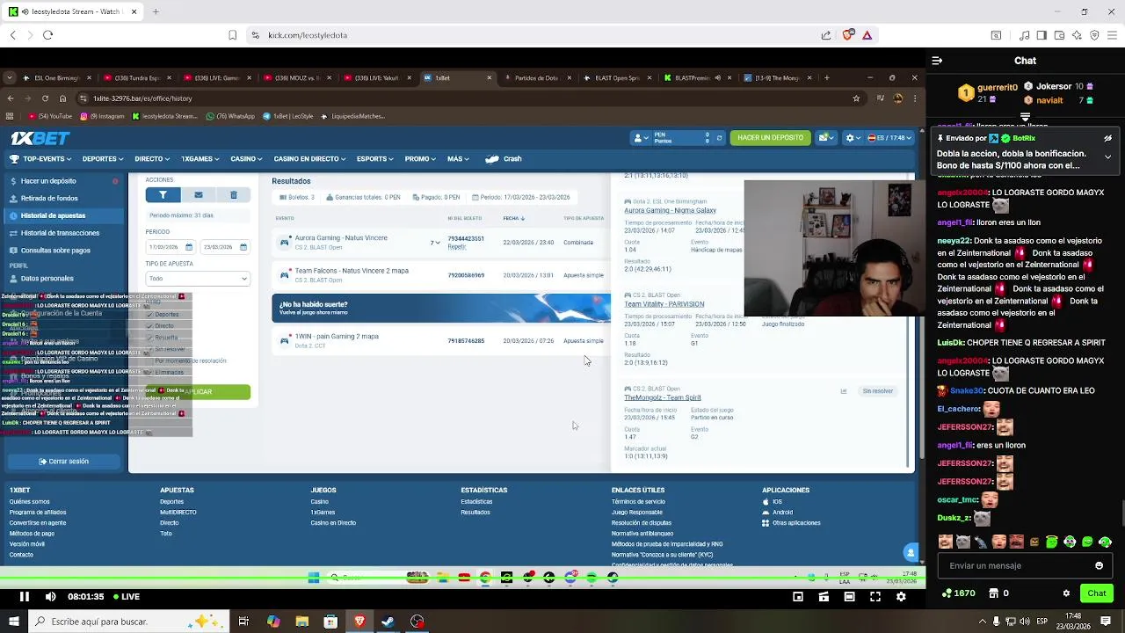Toggle theater mode on the Kick player

coord(849,597)
